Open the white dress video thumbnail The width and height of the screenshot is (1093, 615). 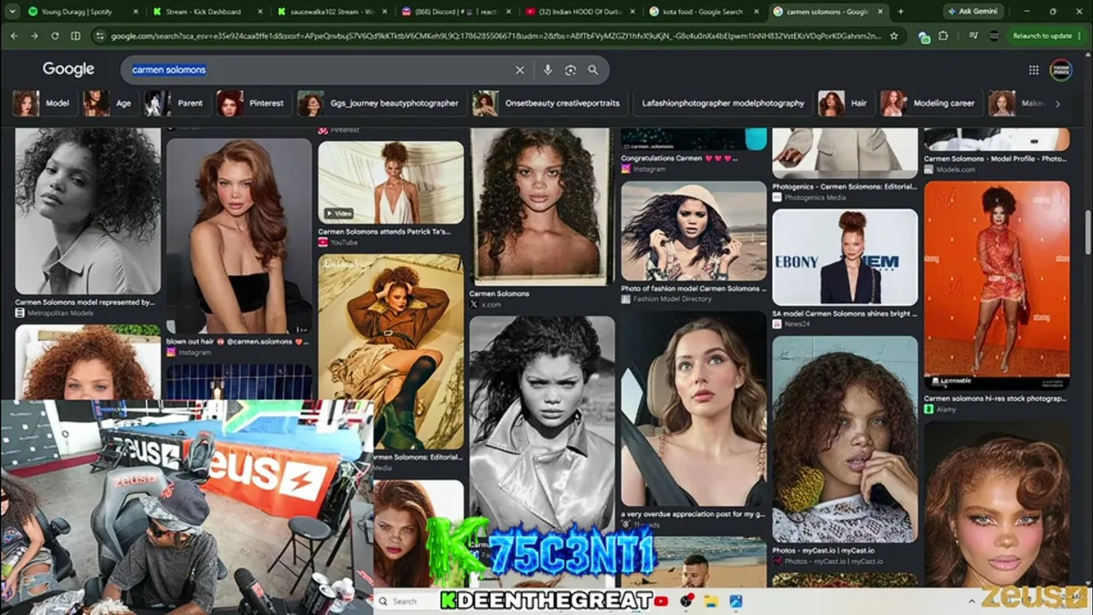pyautogui.click(x=391, y=182)
